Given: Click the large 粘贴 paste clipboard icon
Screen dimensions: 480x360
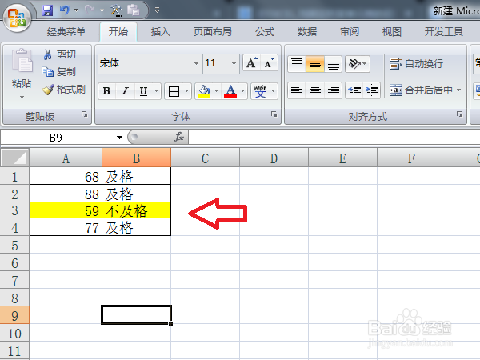Looking at the screenshot, I should pos(22,60).
